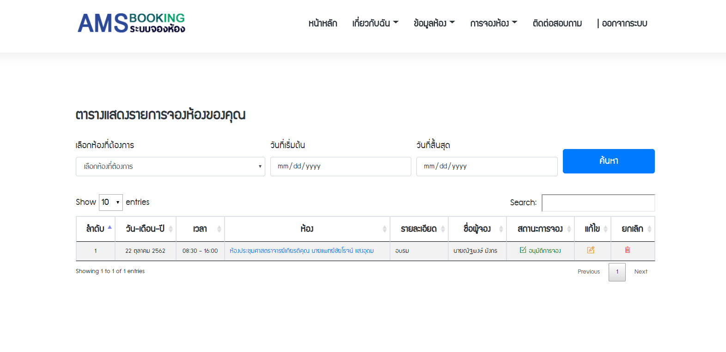The image size is (726, 352).
Task: Click the วันที่เริ่มต้น start date field
Action: point(341,167)
